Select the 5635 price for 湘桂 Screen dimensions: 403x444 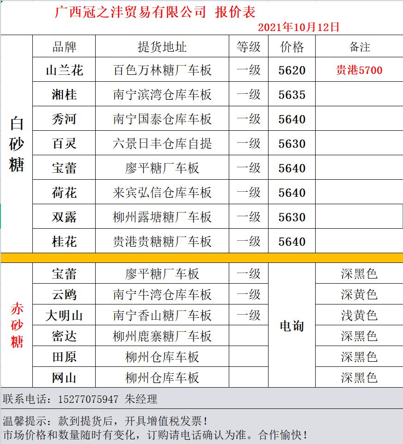click(292, 95)
